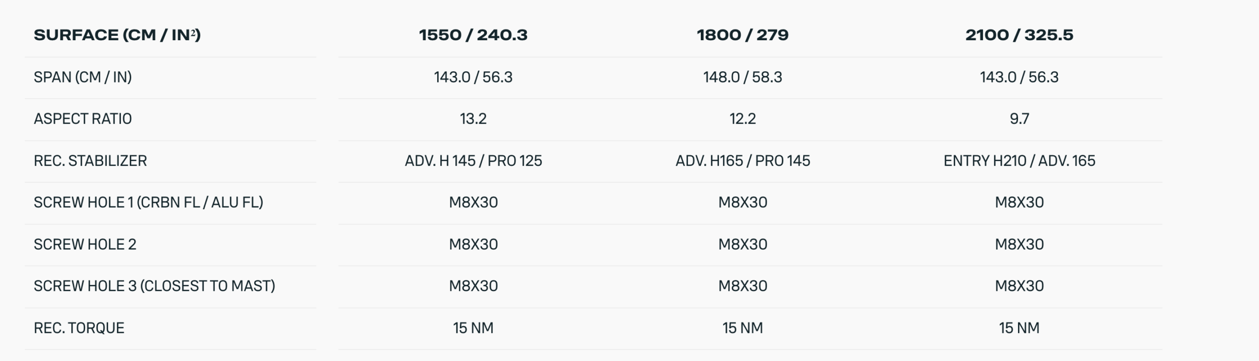This screenshot has height=361, width=1259.
Task: Select the 1800 / 279 column header
Action: point(743,35)
